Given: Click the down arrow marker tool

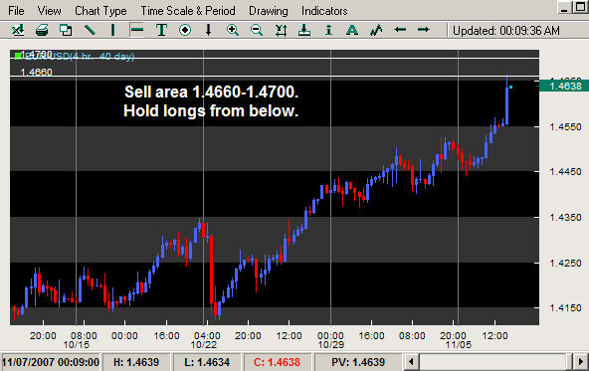Looking at the screenshot, I should click(x=209, y=30).
